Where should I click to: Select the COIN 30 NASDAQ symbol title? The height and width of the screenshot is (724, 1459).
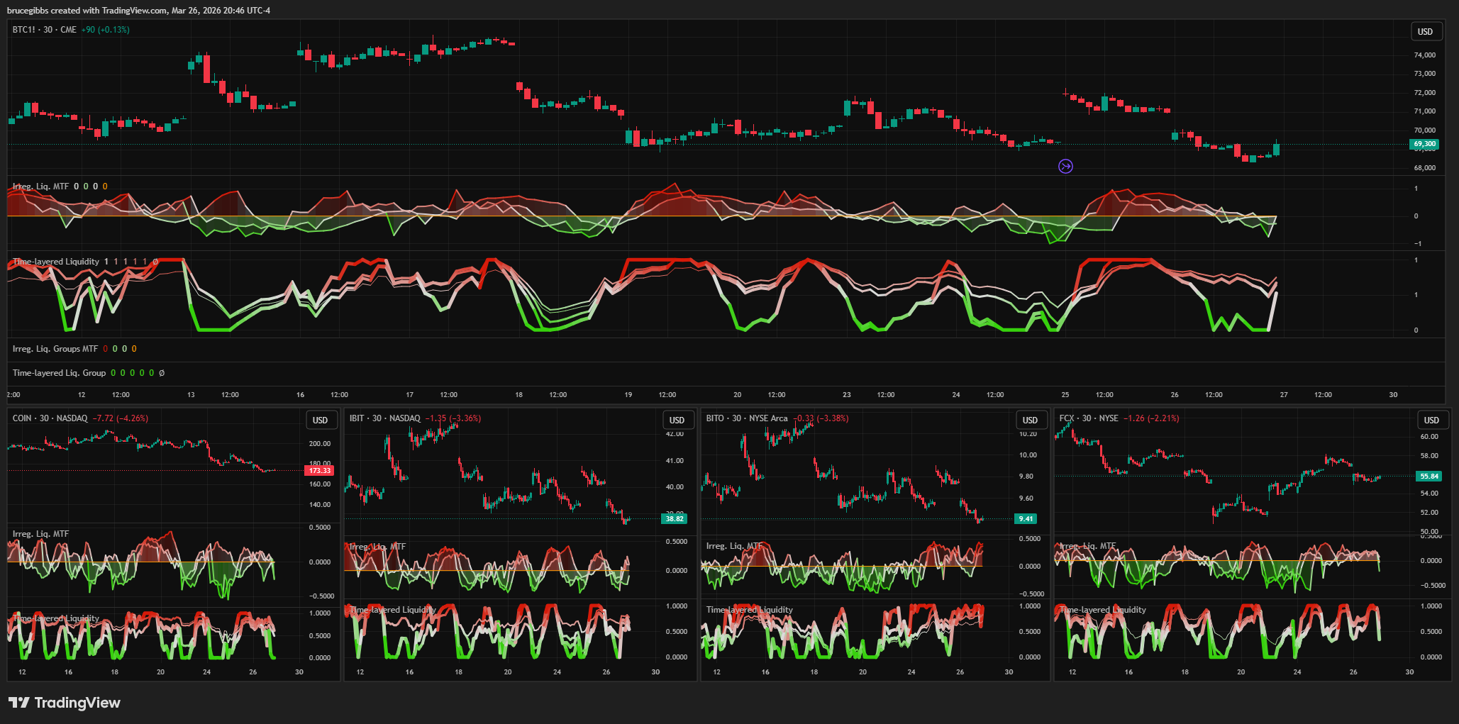click(x=50, y=418)
